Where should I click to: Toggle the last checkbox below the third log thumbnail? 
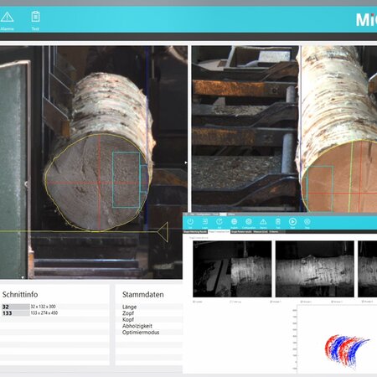point(363,302)
